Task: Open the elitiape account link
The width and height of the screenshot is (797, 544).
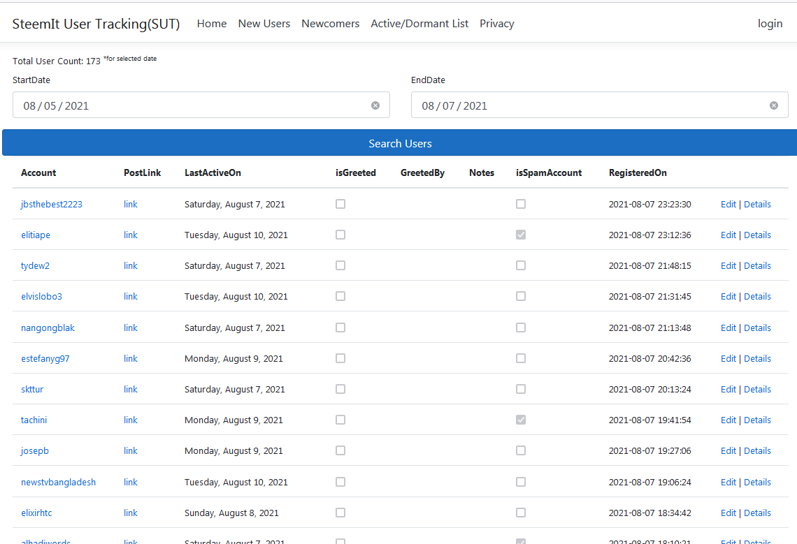Action: [x=36, y=235]
